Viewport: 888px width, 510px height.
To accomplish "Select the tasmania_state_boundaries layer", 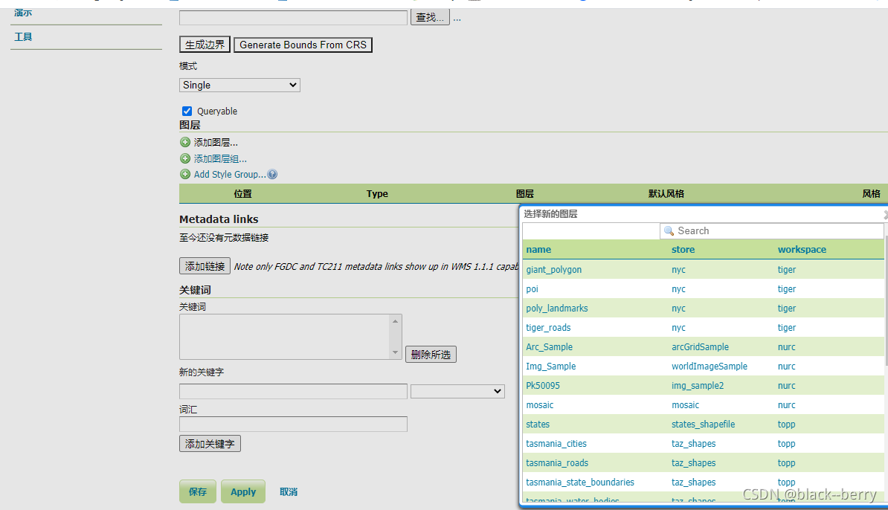I will point(580,482).
